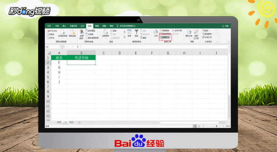Collapse the ribbon with the chevron

[229, 42]
